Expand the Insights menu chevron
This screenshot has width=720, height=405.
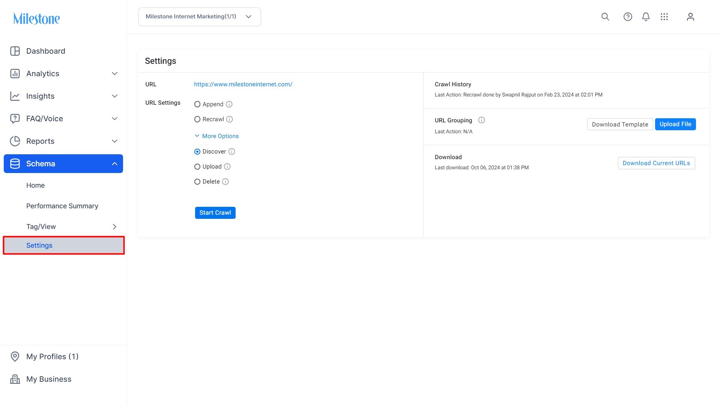click(115, 96)
